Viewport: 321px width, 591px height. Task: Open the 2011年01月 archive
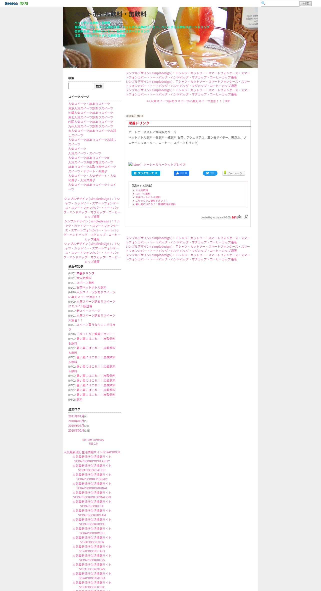click(x=76, y=416)
